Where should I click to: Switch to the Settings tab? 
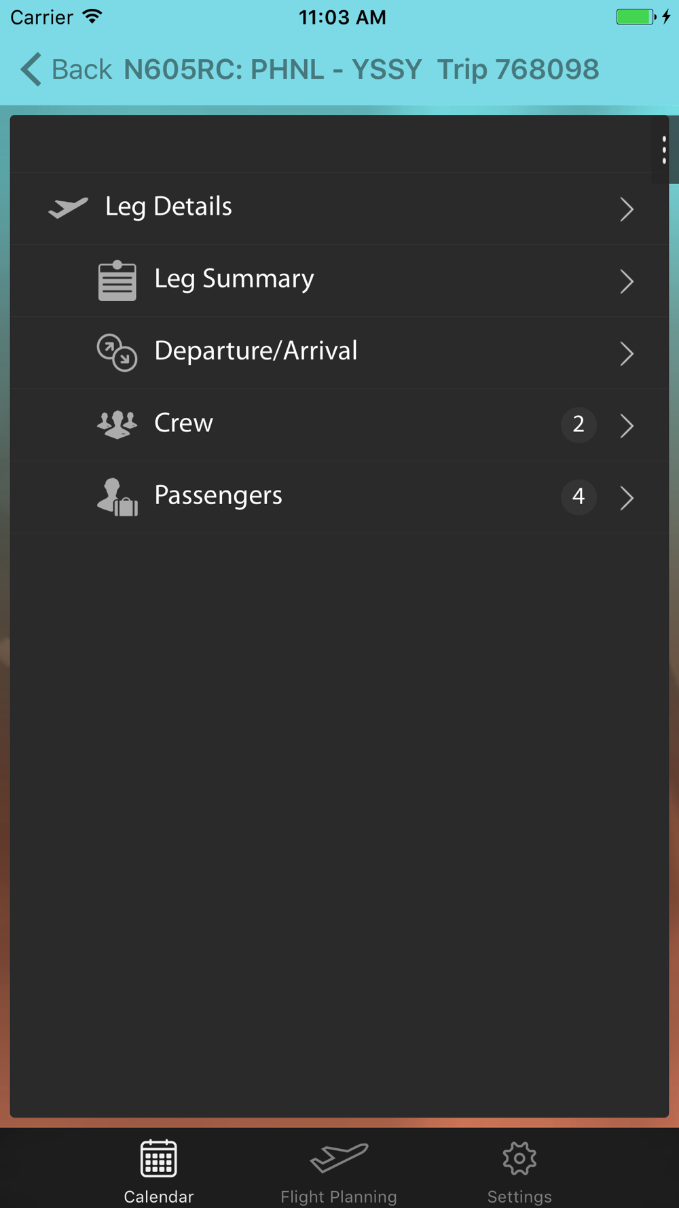[519, 1169]
